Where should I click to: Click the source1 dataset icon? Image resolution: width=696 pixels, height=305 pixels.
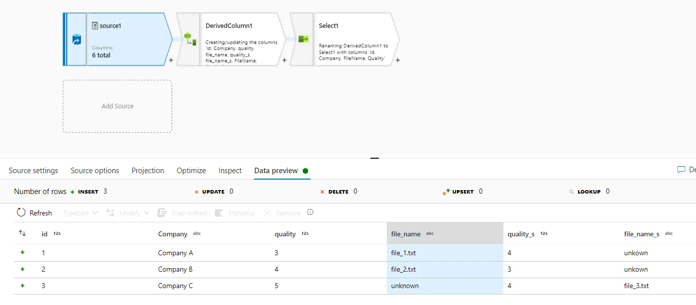tap(76, 39)
